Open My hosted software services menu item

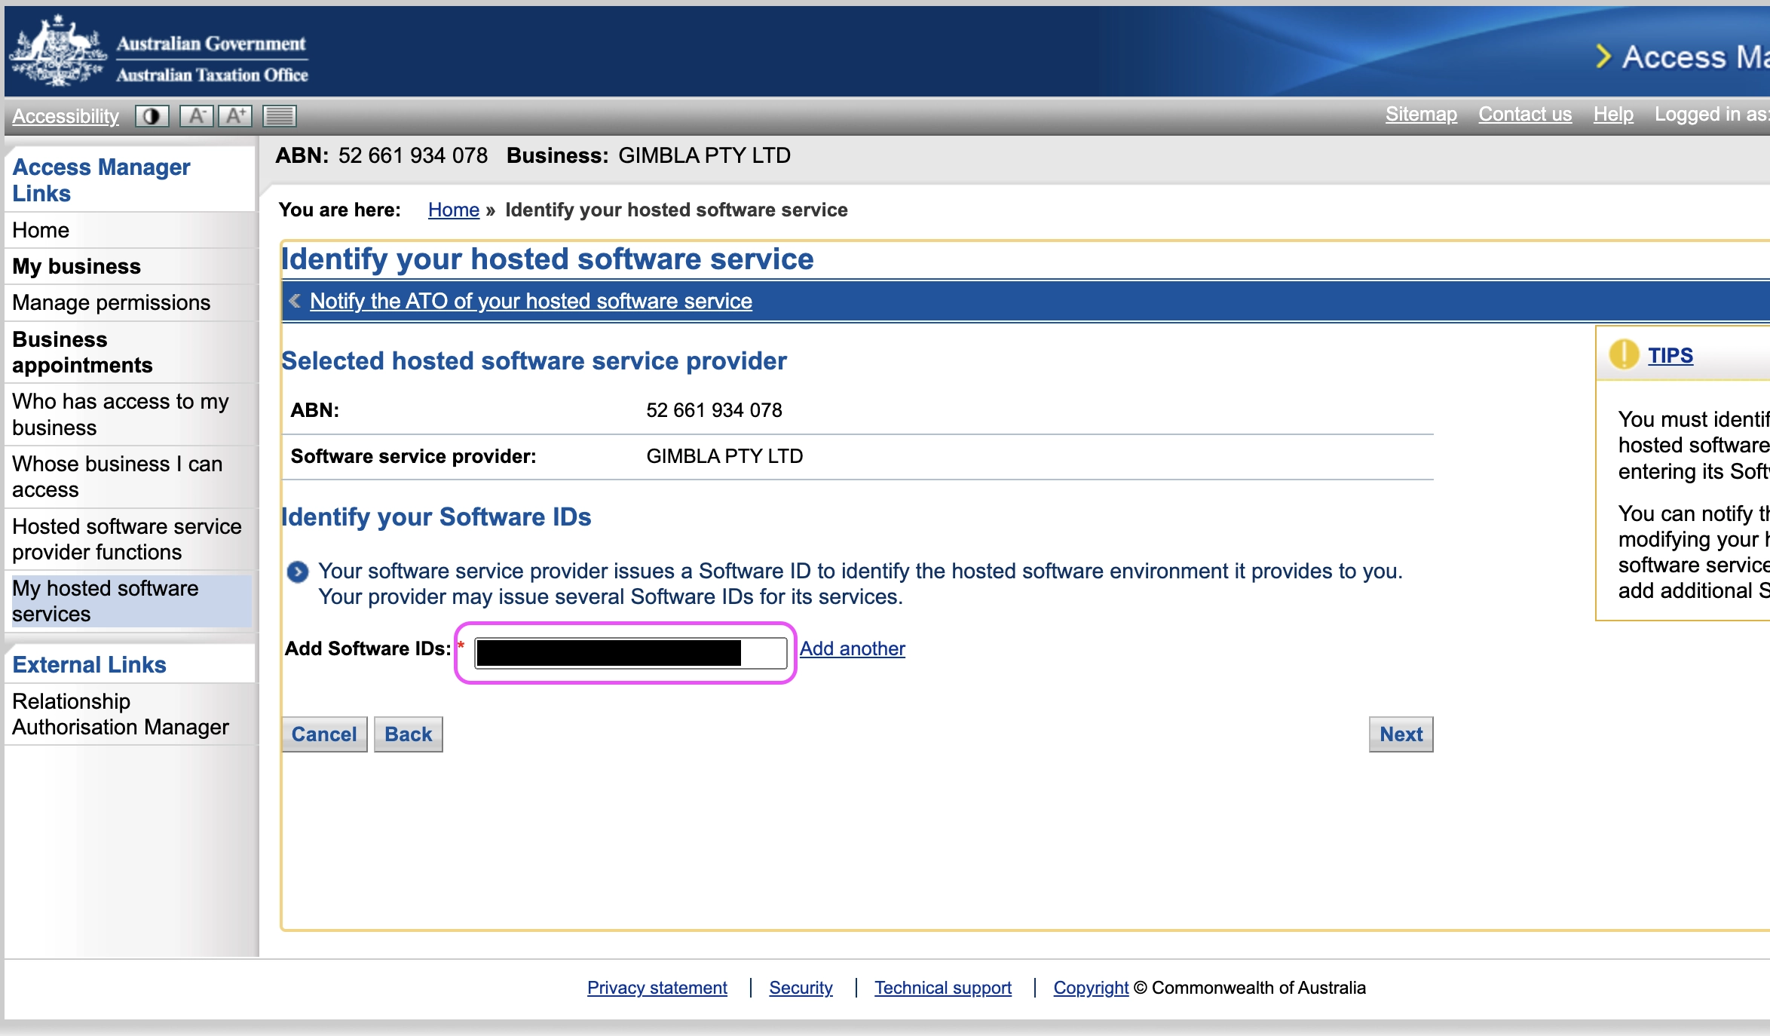click(x=106, y=601)
